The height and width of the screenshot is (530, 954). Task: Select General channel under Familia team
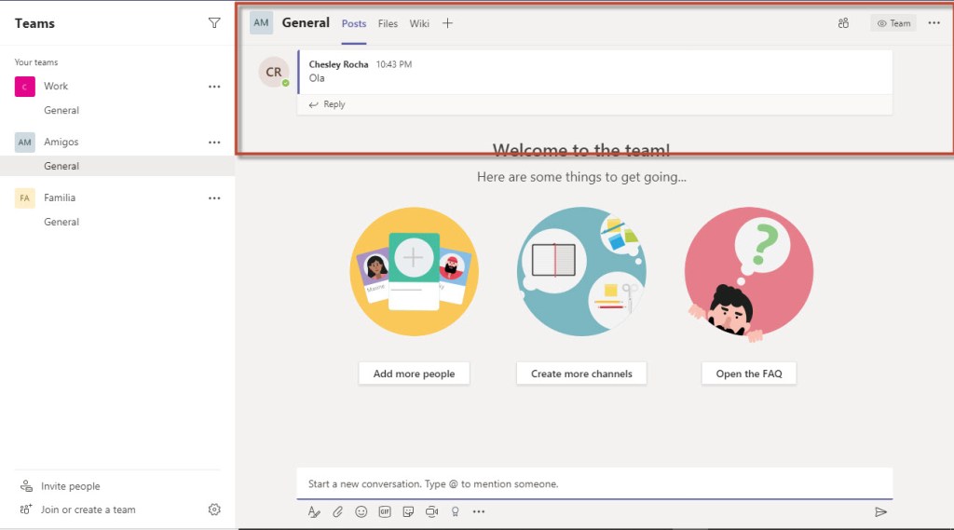61,222
